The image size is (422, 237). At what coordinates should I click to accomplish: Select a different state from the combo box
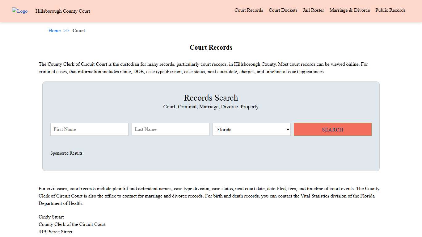251,129
